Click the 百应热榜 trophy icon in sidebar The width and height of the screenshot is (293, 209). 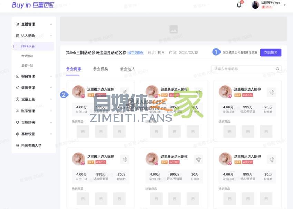(x=18, y=122)
